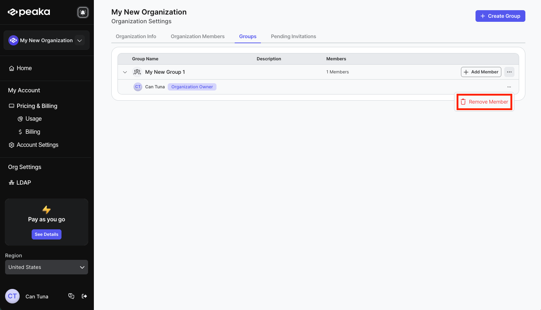
Task: Click the notification bell icon
Action: [x=83, y=12]
